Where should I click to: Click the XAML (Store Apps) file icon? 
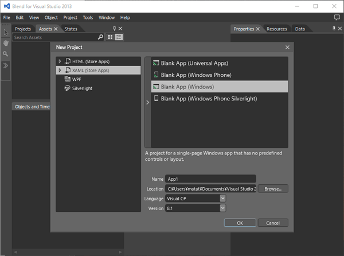click(x=68, y=70)
